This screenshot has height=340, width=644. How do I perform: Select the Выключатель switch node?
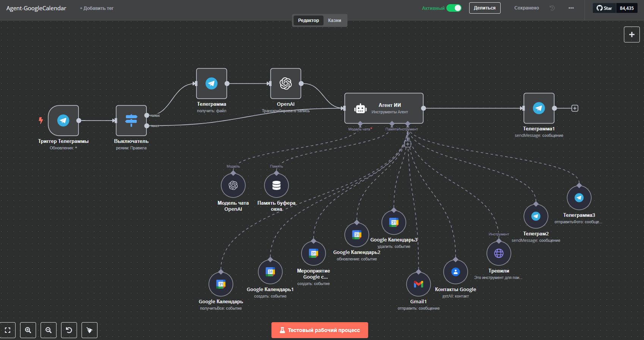[x=131, y=121]
